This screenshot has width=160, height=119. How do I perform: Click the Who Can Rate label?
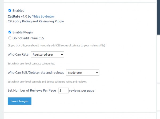pyautogui.click(x=18, y=54)
